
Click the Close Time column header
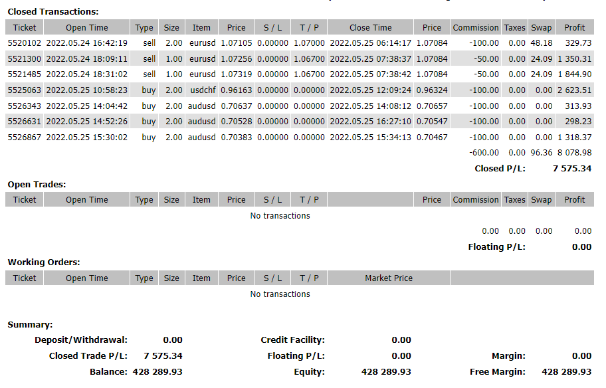point(370,28)
